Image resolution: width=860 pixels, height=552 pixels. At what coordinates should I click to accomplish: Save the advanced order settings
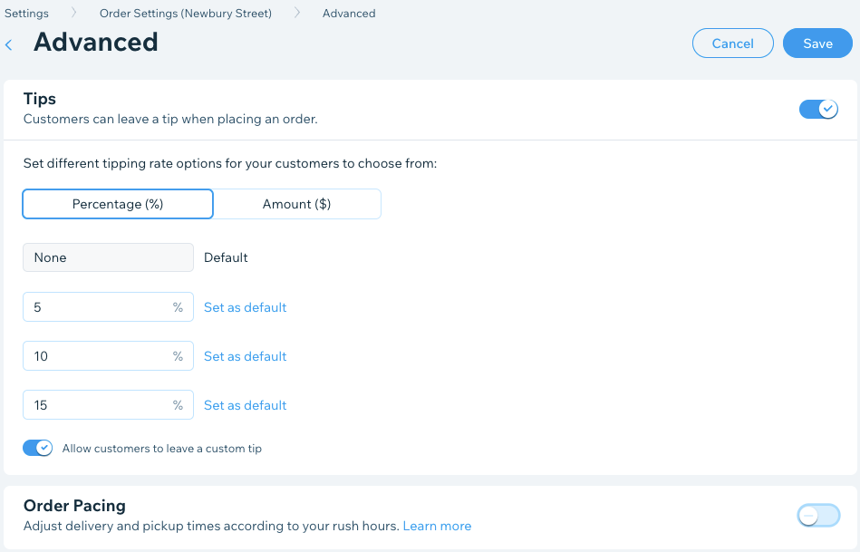coord(817,44)
